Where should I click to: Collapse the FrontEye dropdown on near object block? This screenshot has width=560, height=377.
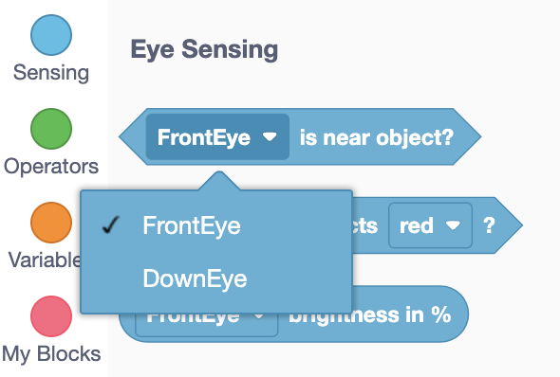coord(217,136)
